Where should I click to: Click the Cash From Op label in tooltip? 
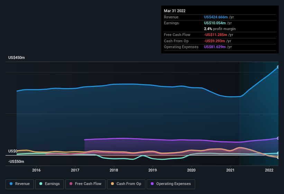pos(176,41)
